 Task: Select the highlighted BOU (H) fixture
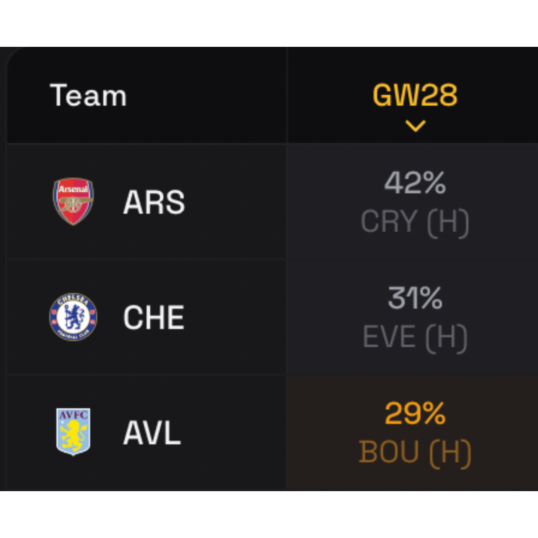[x=415, y=452]
